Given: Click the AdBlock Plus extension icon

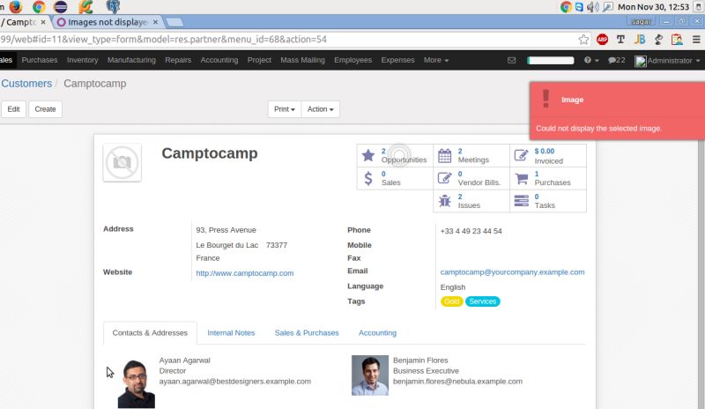Looking at the screenshot, I should [x=602, y=40].
